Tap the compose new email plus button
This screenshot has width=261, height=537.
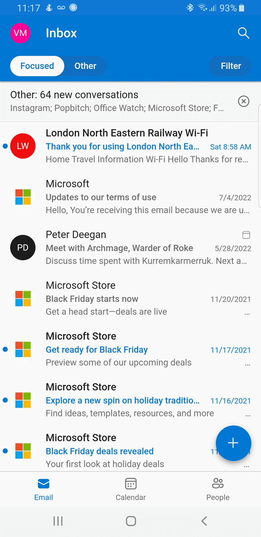click(233, 443)
